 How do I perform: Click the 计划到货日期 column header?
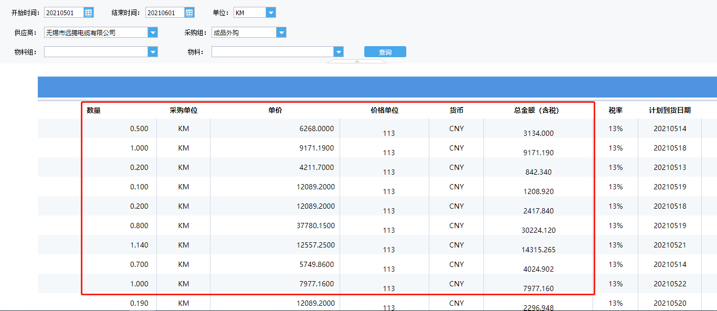pyautogui.click(x=670, y=110)
